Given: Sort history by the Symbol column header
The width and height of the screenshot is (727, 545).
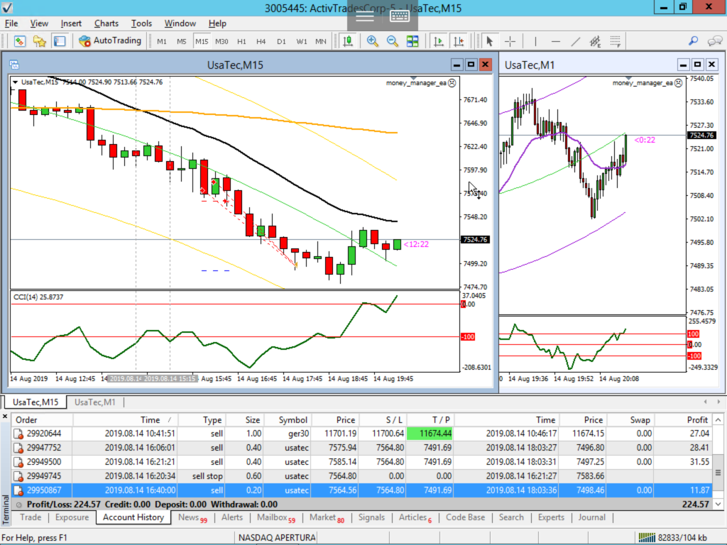Looking at the screenshot, I should 288,420.
